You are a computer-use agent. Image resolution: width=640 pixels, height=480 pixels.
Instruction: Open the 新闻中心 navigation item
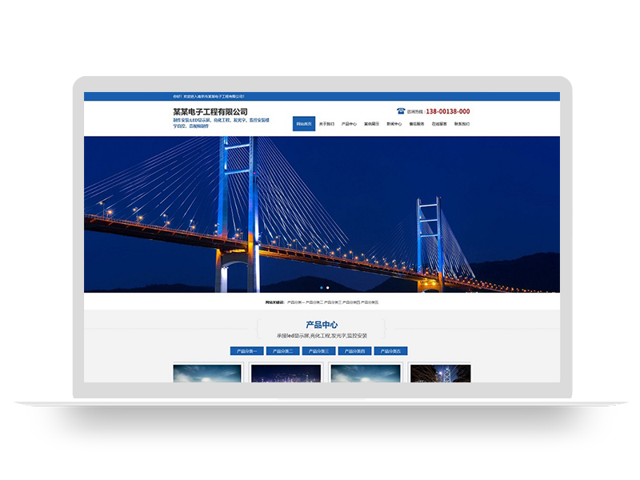pos(393,124)
